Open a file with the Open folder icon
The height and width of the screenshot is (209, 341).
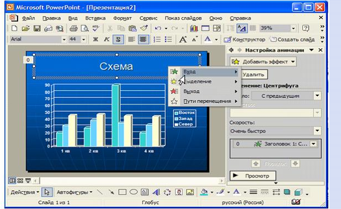[x=25, y=28]
